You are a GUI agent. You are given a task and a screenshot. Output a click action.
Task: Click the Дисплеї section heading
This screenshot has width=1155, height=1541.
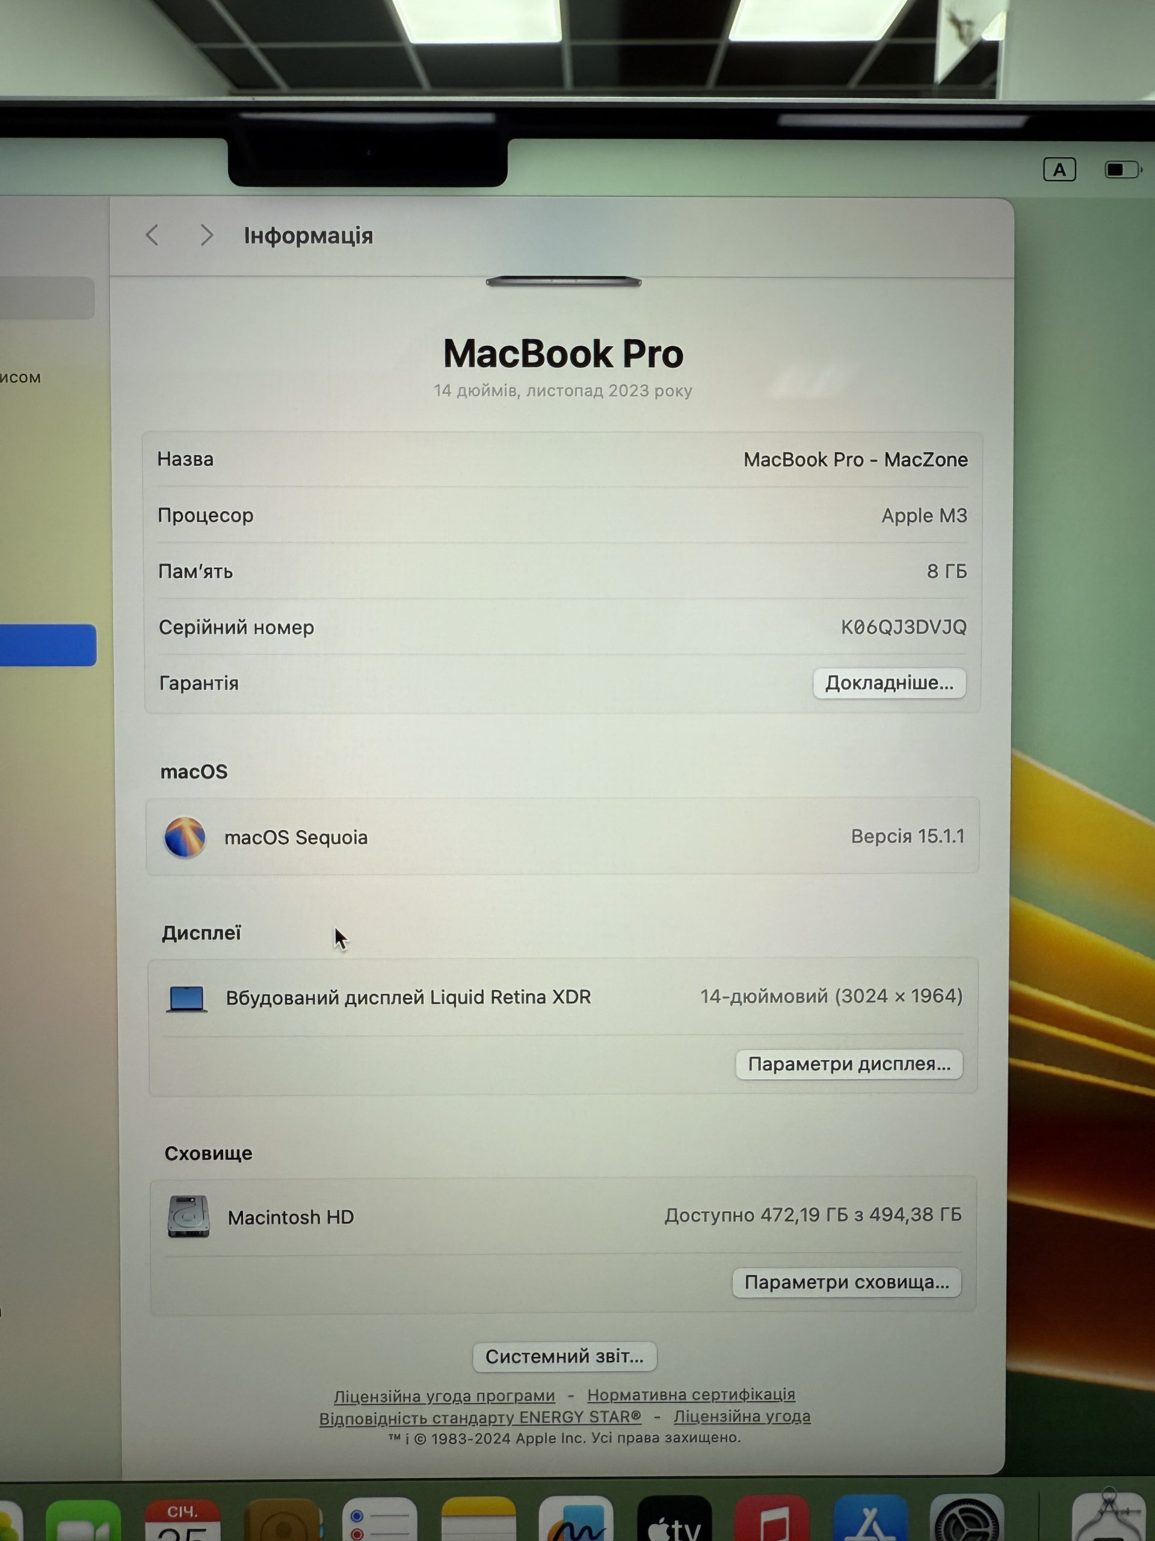[201, 933]
